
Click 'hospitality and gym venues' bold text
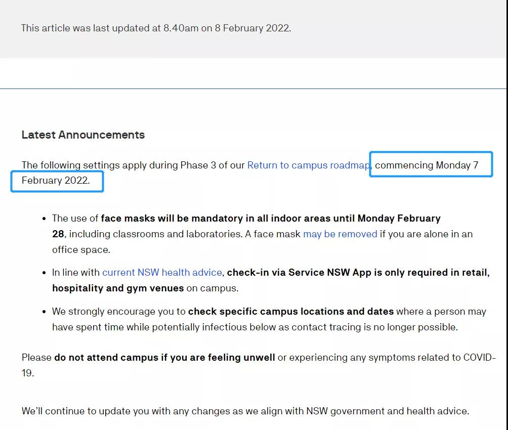[x=117, y=288]
